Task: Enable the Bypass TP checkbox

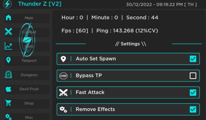Action: 193,76
